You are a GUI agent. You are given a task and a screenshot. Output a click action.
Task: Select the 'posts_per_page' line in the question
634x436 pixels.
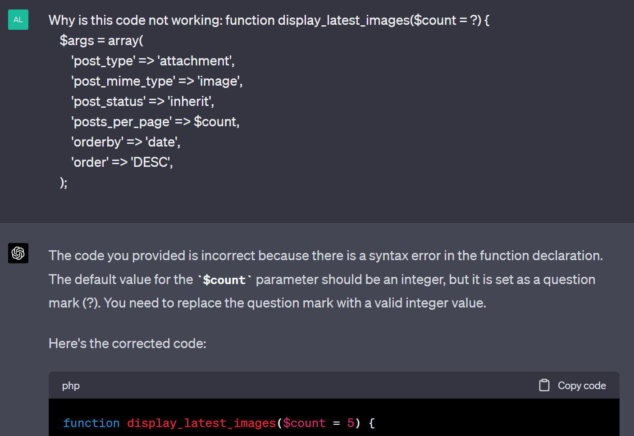pos(155,121)
